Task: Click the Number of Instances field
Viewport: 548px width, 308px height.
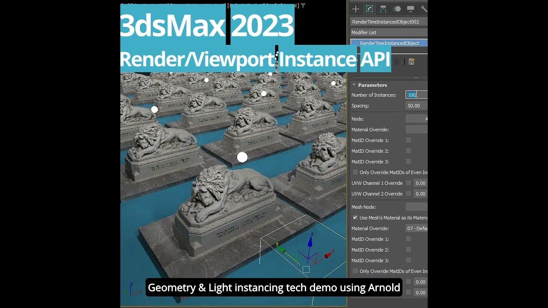Action: tap(417, 95)
